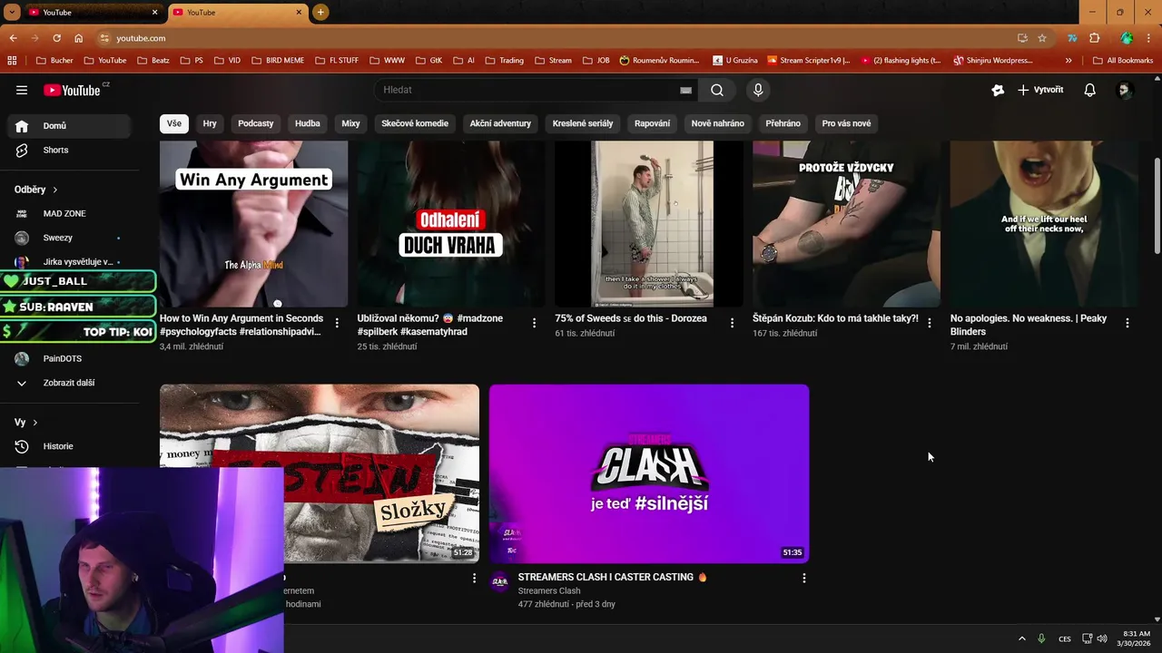The height and width of the screenshot is (653, 1162).
Task: Go back in the browser
Action: 13,38
